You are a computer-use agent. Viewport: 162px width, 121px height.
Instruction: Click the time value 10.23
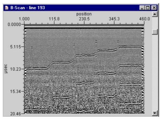point(15,69)
